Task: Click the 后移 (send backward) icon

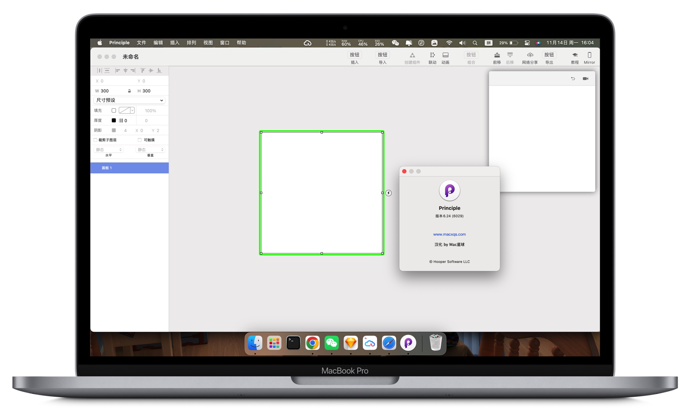Action: click(510, 55)
